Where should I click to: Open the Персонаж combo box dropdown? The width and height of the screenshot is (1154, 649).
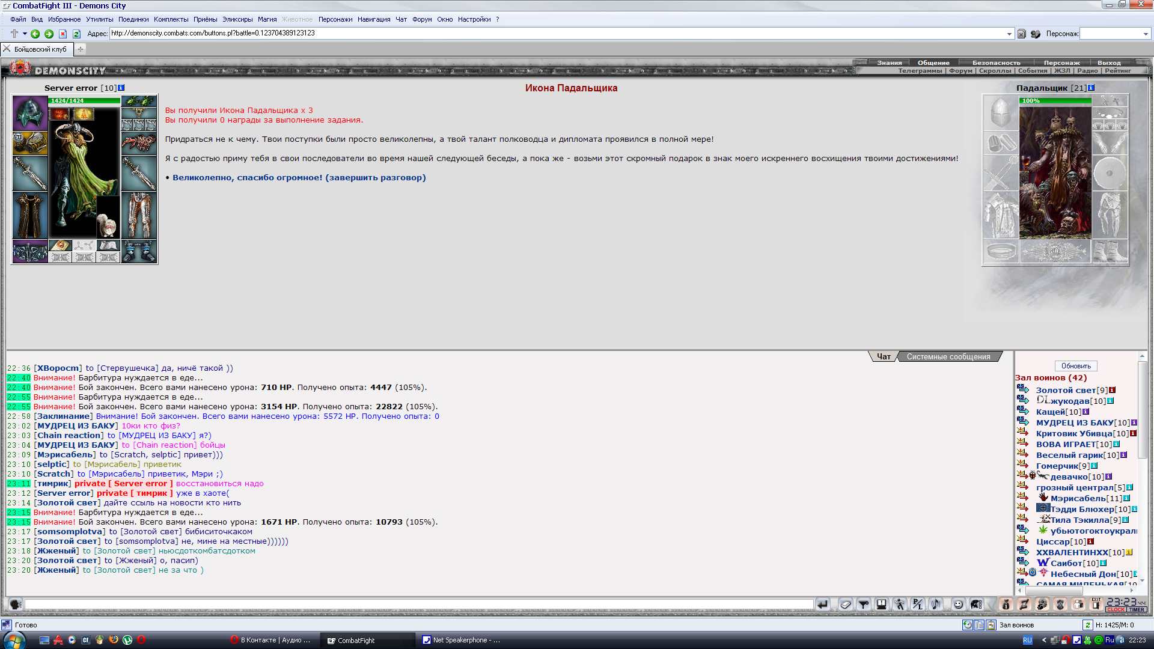[x=1146, y=34]
